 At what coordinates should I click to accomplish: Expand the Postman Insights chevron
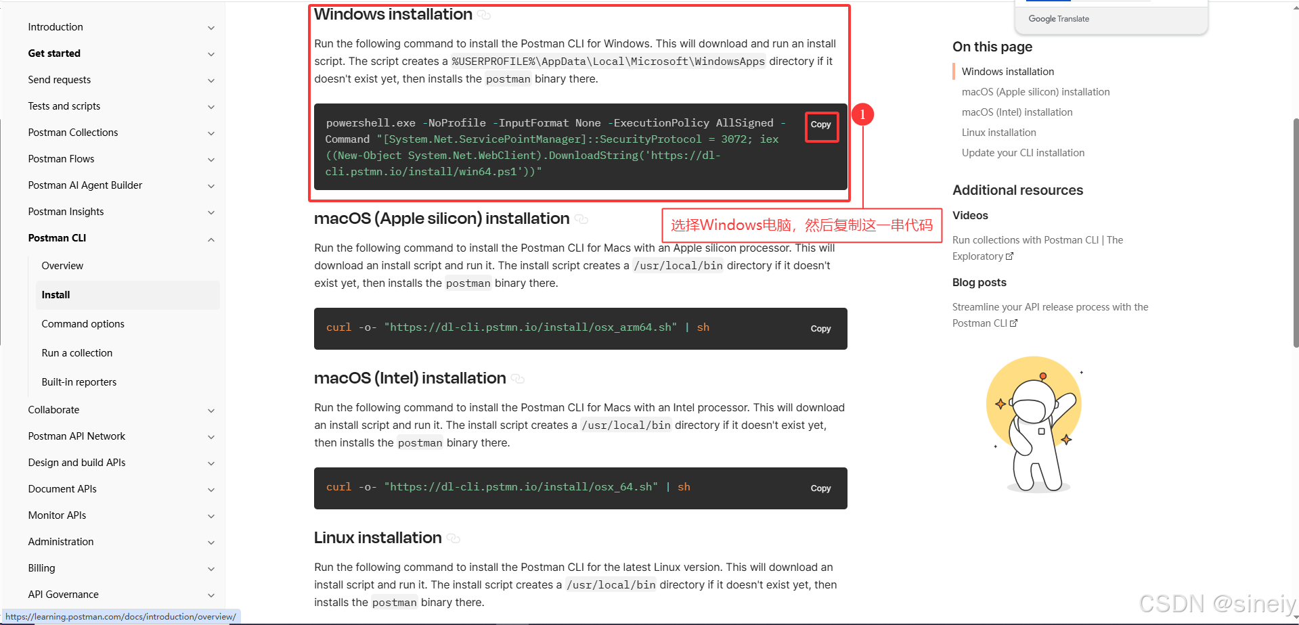[x=211, y=212]
